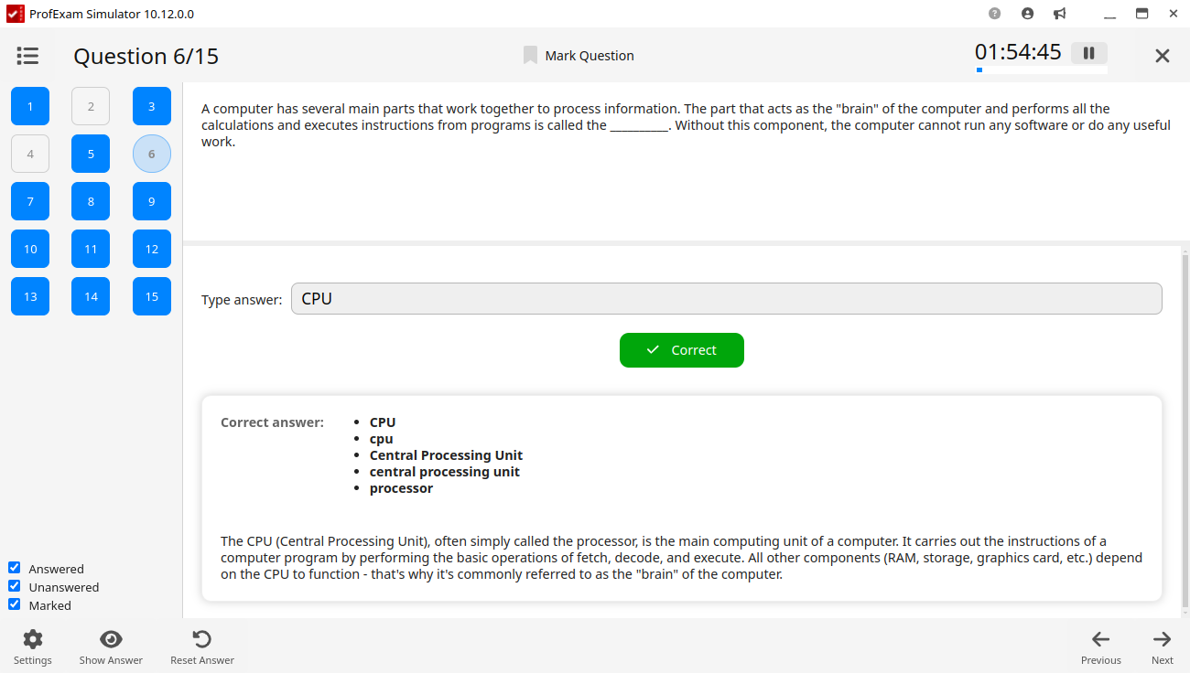
Task: Uncheck the Unanswered filter checkbox
Action: pos(15,586)
